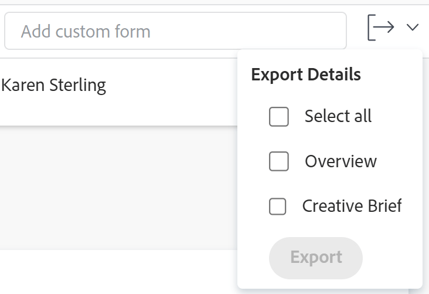Click blank space right of Karen Sterling
This screenshot has height=294, width=429.
[x=176, y=88]
